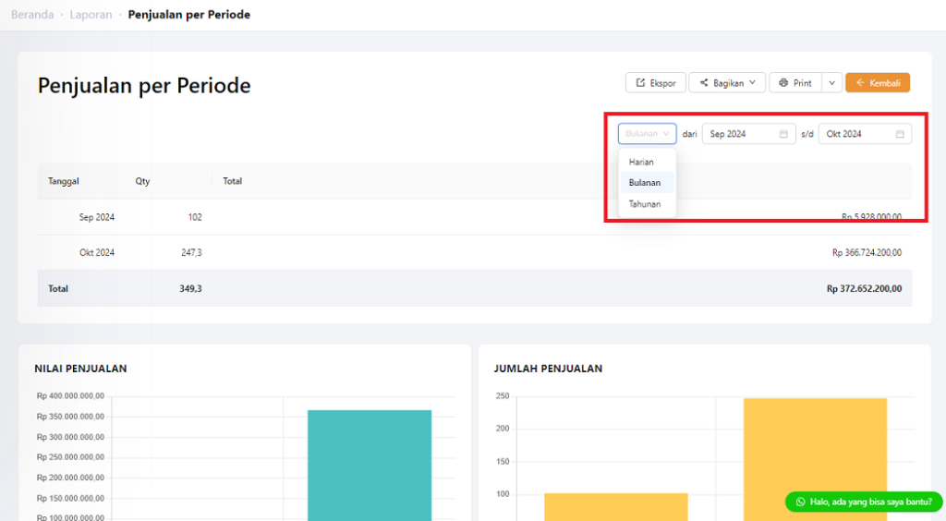Click the tall yellow bar in Jumlah Penjualan chart
Viewport: 946px width, 521px height.
point(815,459)
